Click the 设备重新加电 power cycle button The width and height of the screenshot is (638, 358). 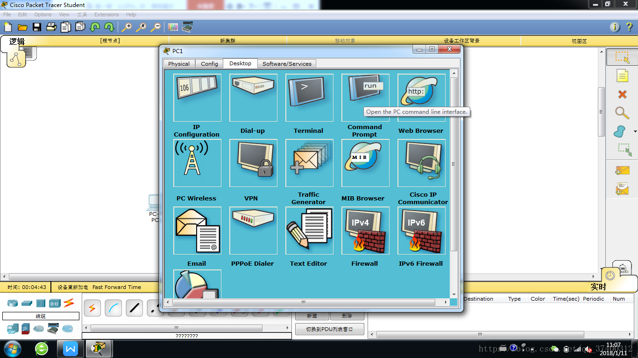tap(72, 287)
